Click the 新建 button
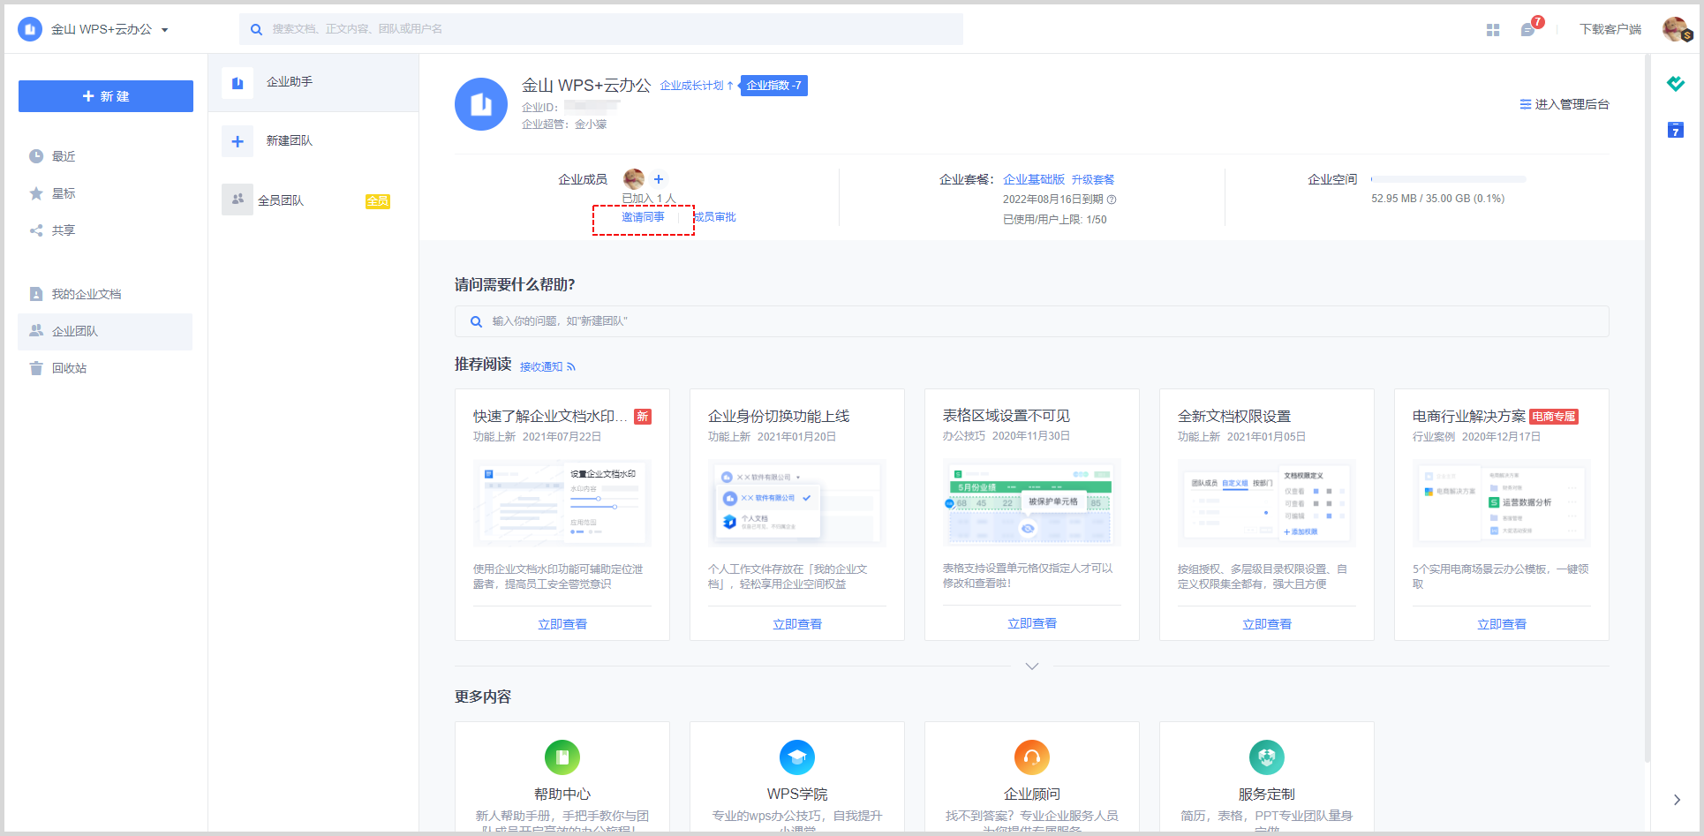The image size is (1704, 836). point(106,96)
